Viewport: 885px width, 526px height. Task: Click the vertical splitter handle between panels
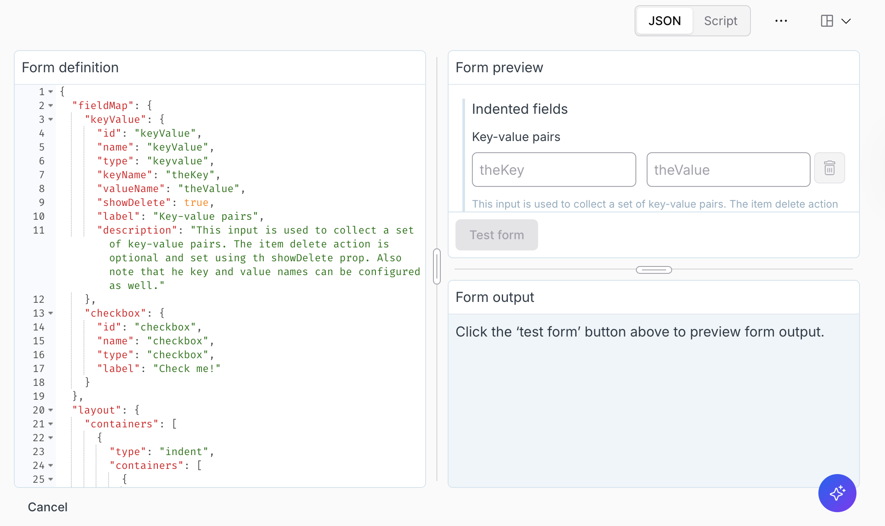(x=437, y=266)
